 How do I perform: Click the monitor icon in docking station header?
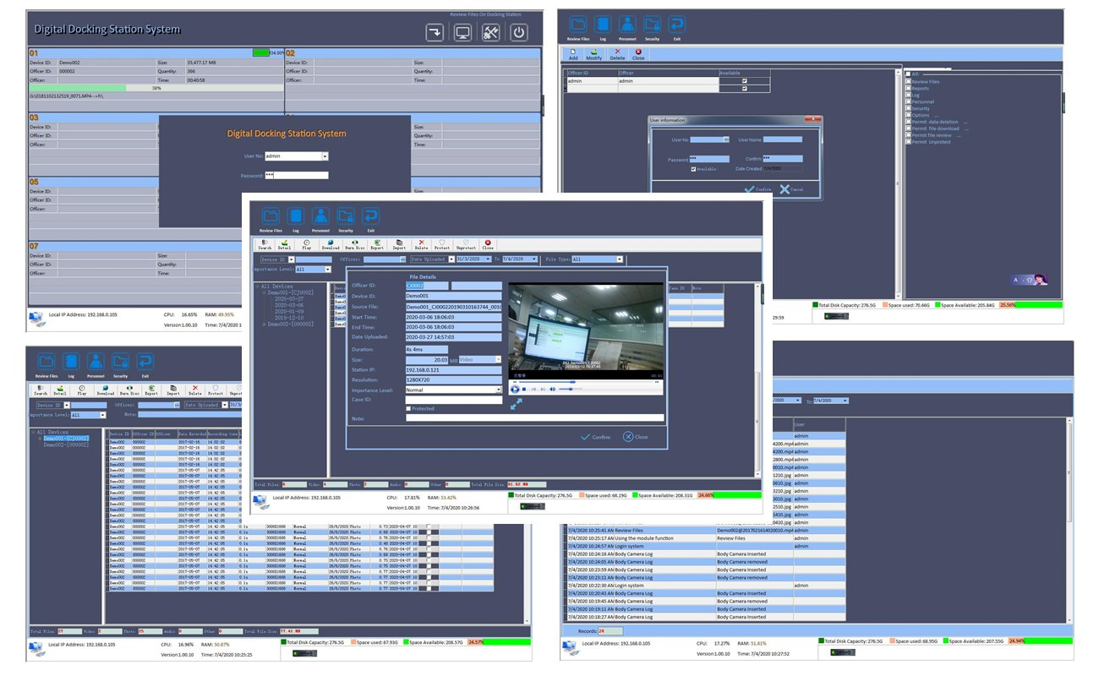(462, 32)
